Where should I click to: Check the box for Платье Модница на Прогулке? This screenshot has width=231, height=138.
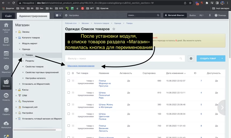(x=69, y=81)
